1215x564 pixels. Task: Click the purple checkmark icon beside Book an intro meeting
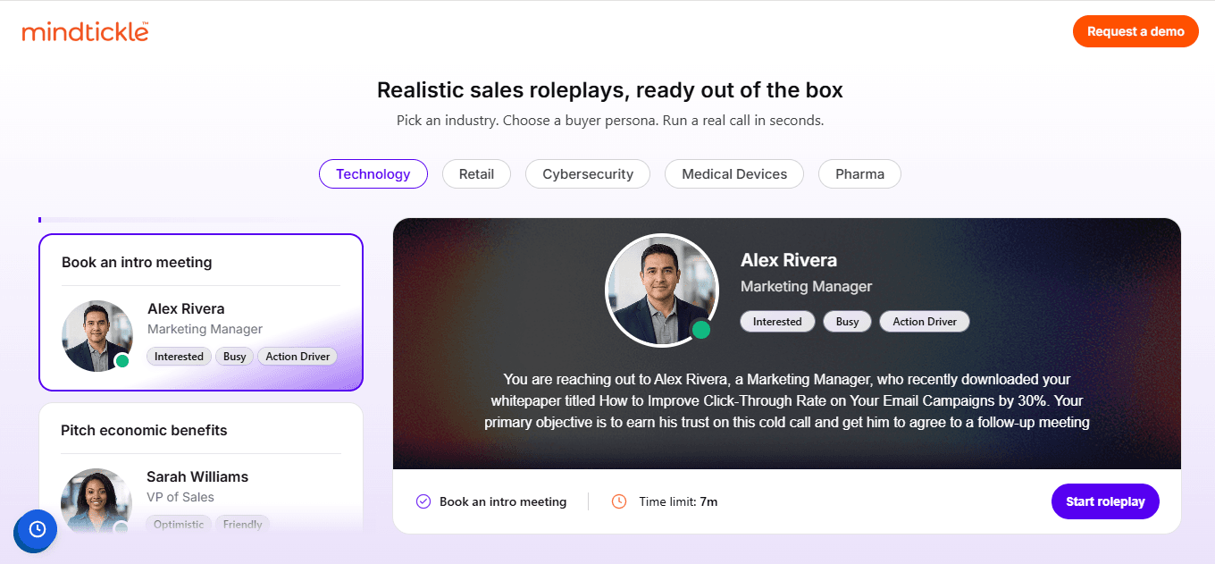(423, 501)
